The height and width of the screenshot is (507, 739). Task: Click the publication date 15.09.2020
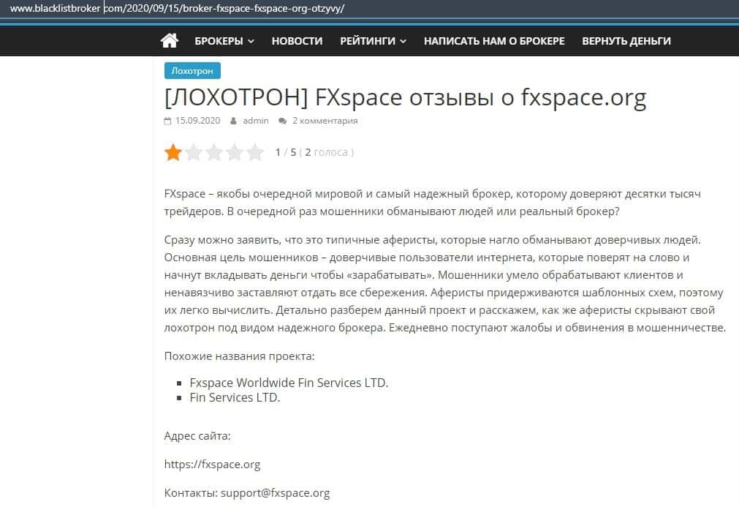pyautogui.click(x=197, y=121)
